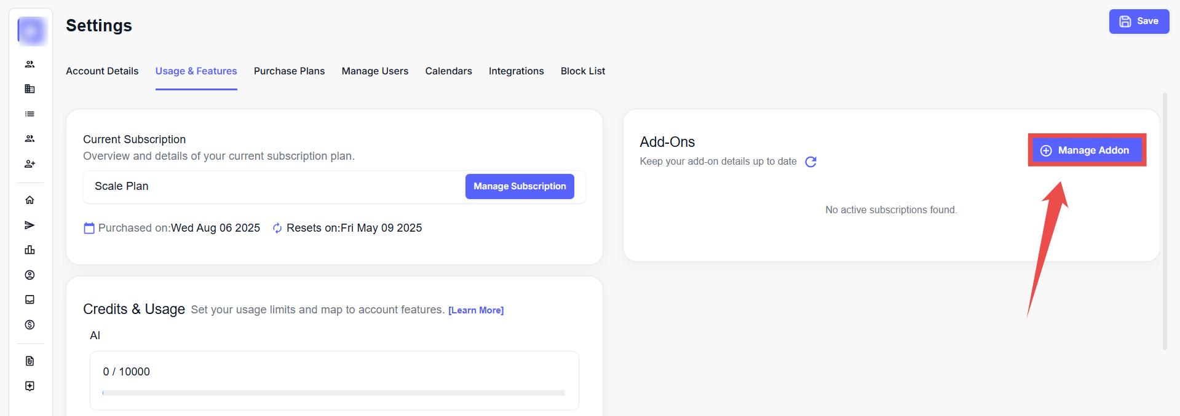
Task: Open the paper plane send icon
Action: pyautogui.click(x=30, y=226)
